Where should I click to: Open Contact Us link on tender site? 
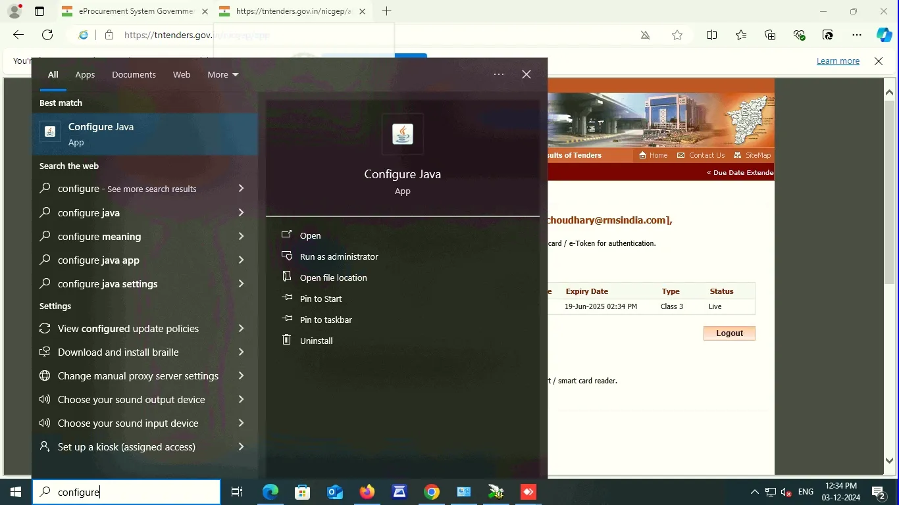[x=701, y=155]
